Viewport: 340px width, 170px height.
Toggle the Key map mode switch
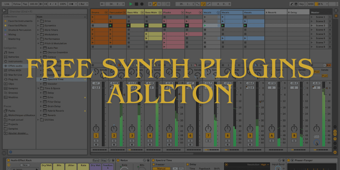pyautogui.click(x=301, y=4)
